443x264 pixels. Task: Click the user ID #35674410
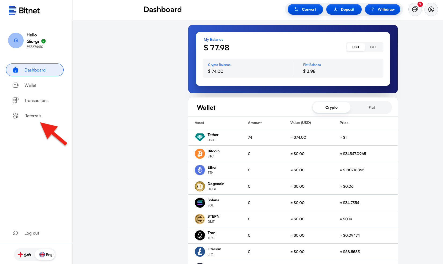35,47
